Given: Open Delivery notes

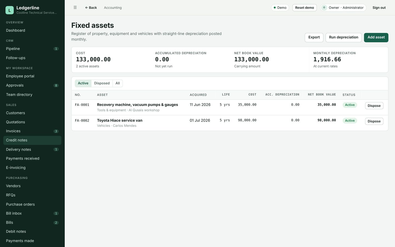Looking at the screenshot, I should point(32,150).
